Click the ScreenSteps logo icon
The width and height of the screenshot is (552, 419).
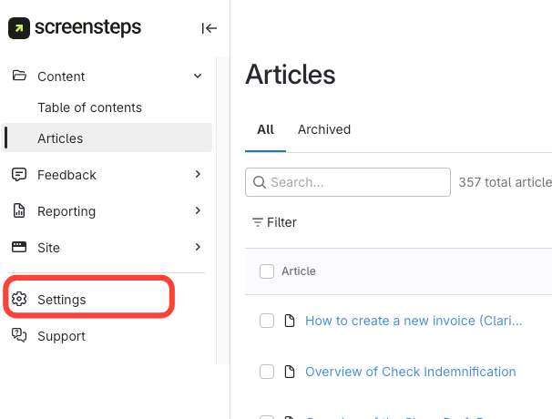tap(19, 28)
